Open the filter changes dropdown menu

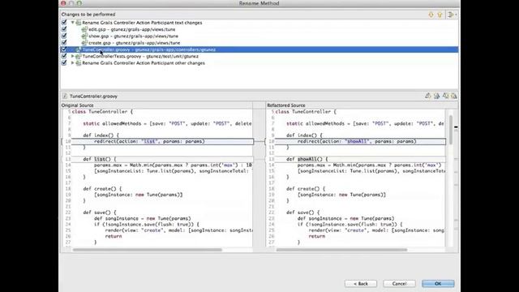tap(452, 15)
